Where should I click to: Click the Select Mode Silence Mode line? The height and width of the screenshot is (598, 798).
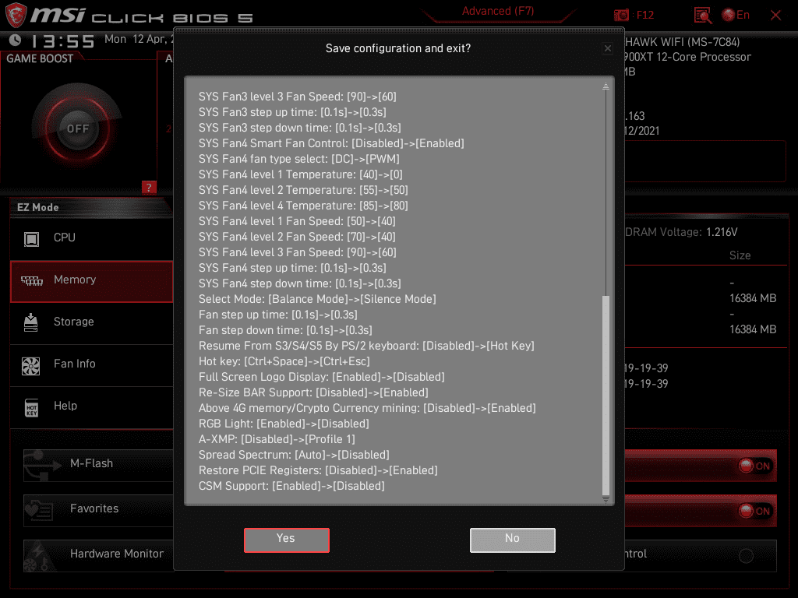317,299
